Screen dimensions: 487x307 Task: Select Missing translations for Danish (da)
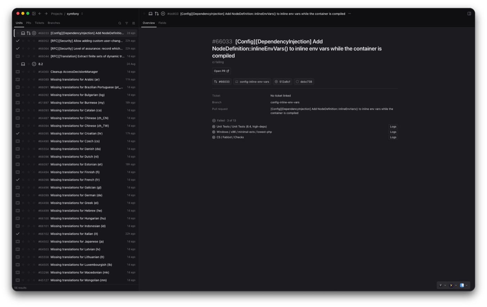75,149
